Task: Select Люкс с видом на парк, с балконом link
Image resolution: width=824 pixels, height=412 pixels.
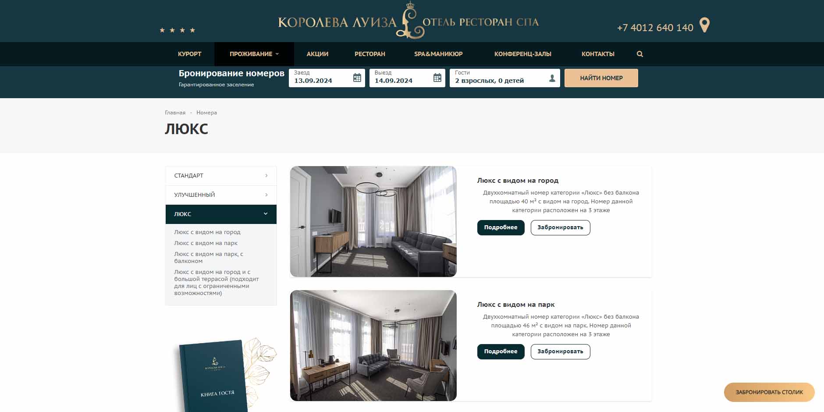Action: 209,257
